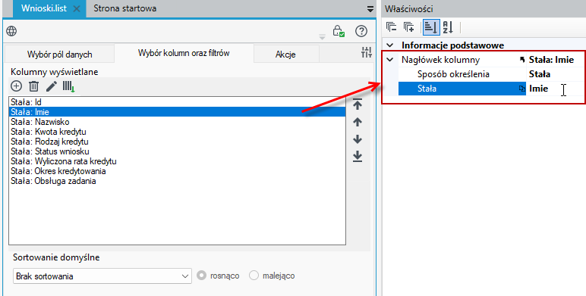Close the Wnioski.list tab
This screenshot has width=586, height=296.
77,8
